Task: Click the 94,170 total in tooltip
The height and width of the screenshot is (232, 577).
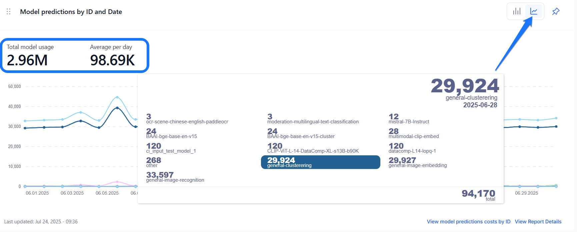Action: pyautogui.click(x=478, y=195)
